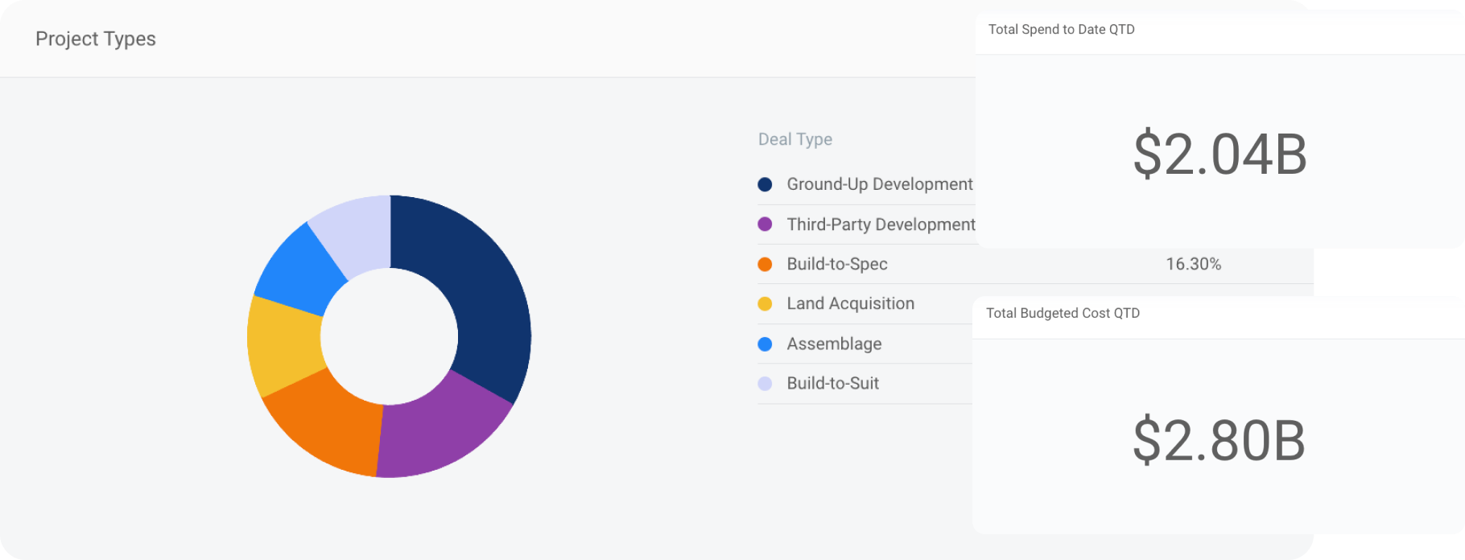
Task: Click the Ground-Up Development navy legend dot
Action: pos(765,184)
